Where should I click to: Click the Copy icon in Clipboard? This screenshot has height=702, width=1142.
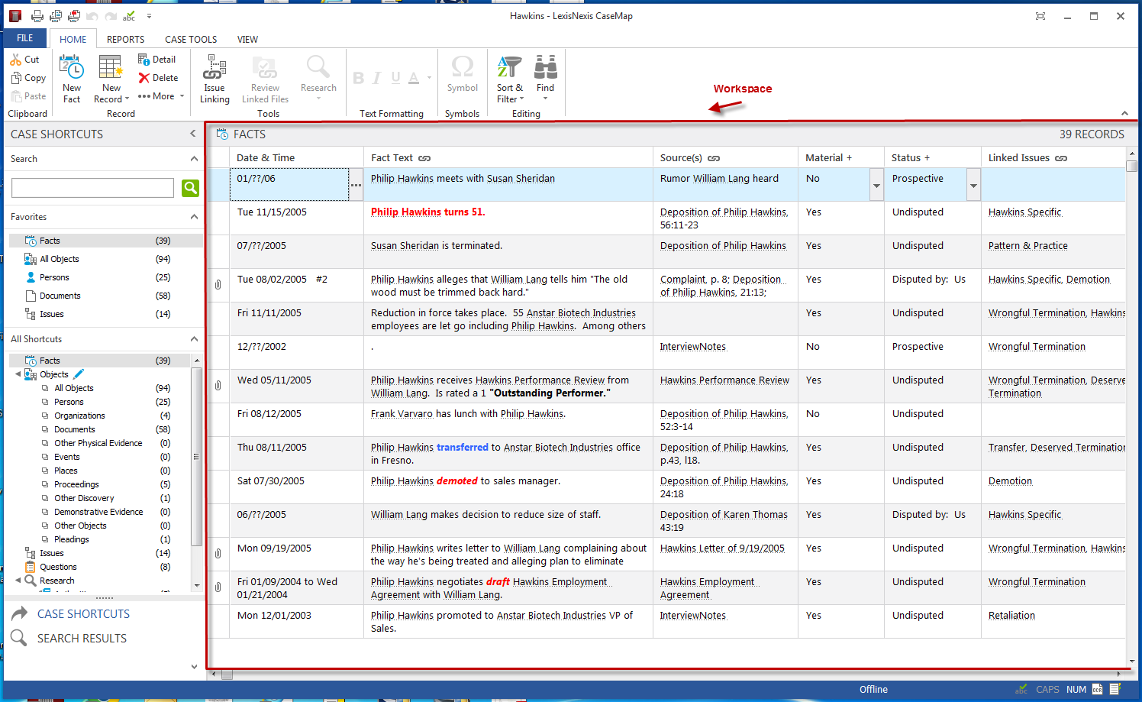pyautogui.click(x=16, y=78)
